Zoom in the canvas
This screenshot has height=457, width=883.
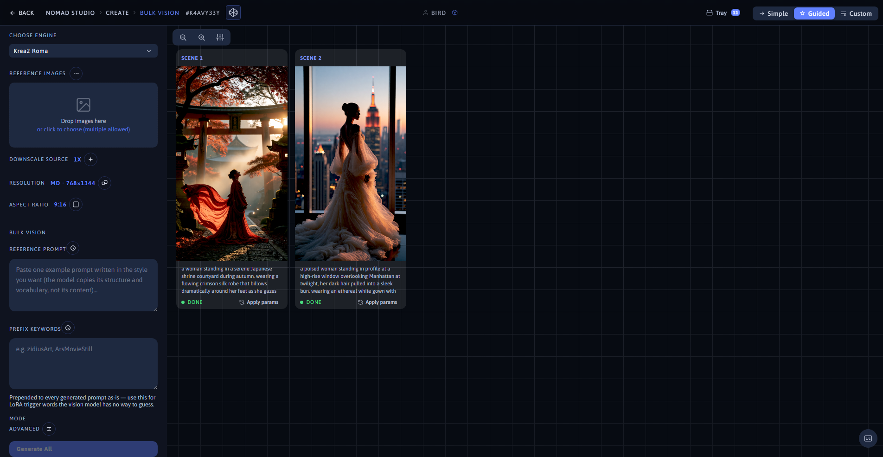coord(202,38)
